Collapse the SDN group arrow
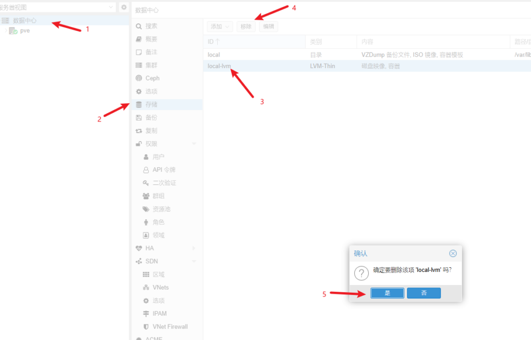The width and height of the screenshot is (531, 340). (x=193, y=261)
